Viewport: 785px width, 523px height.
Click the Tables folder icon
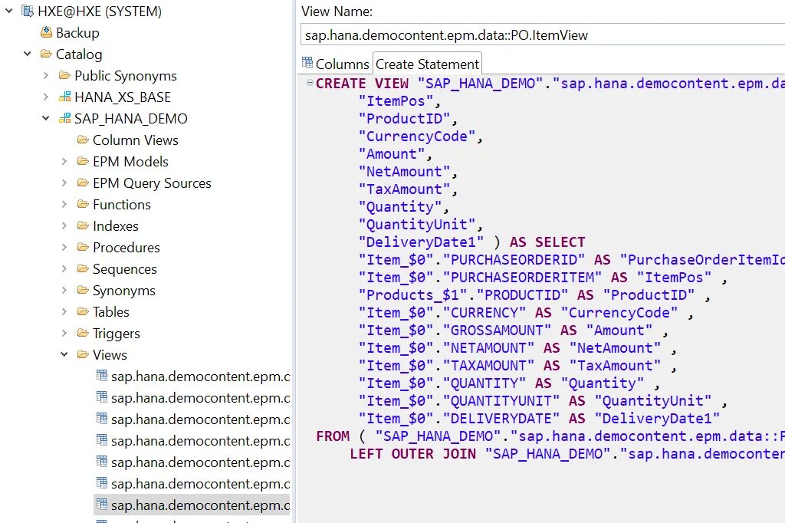point(83,312)
